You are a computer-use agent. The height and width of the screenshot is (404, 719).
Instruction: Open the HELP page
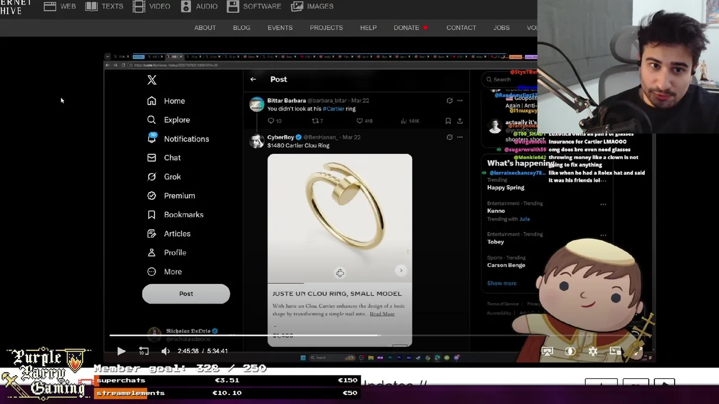pos(368,27)
